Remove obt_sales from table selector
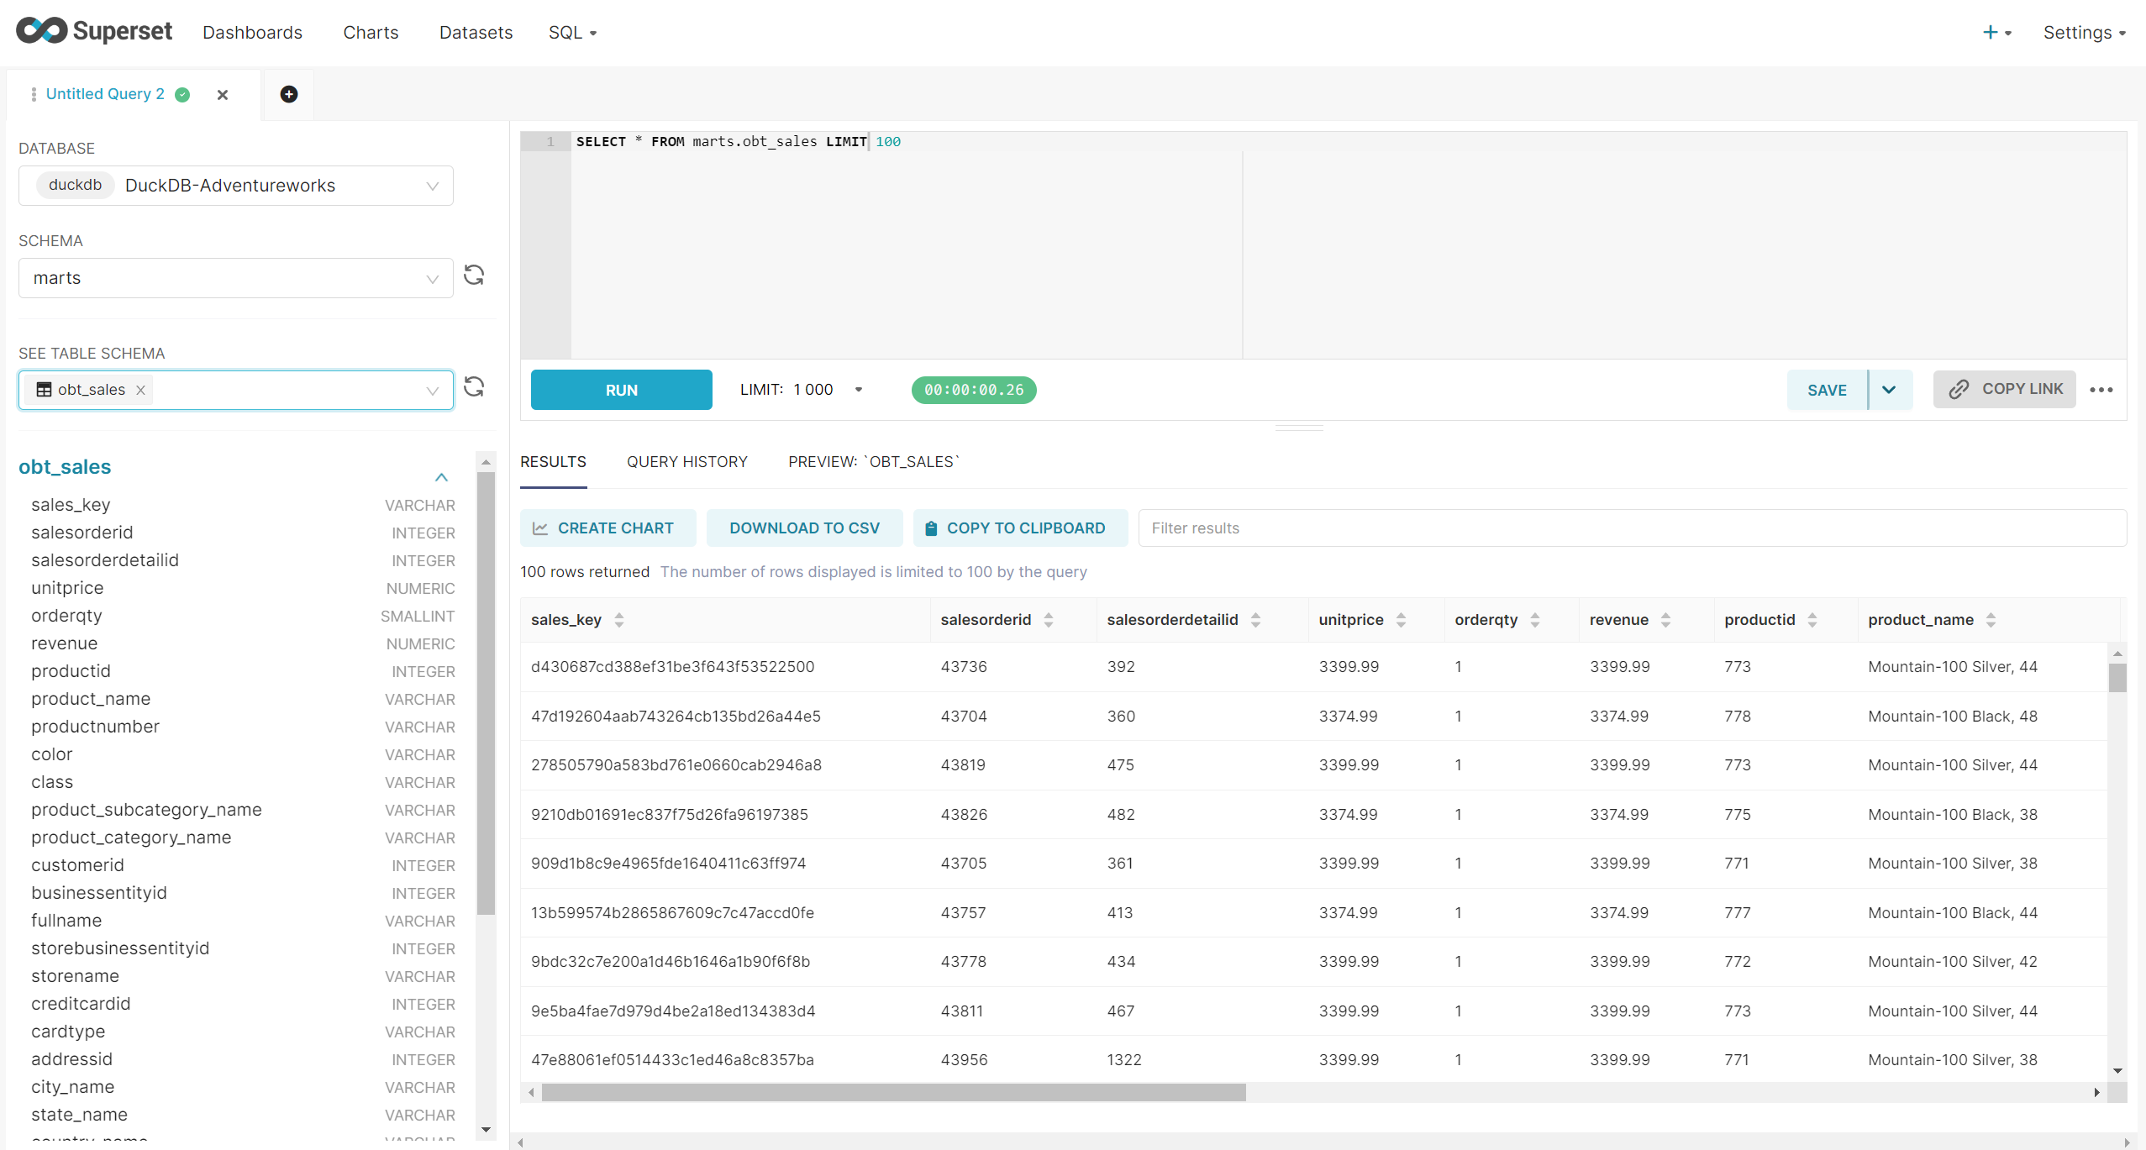Image resolution: width=2146 pixels, height=1150 pixels. point(141,390)
